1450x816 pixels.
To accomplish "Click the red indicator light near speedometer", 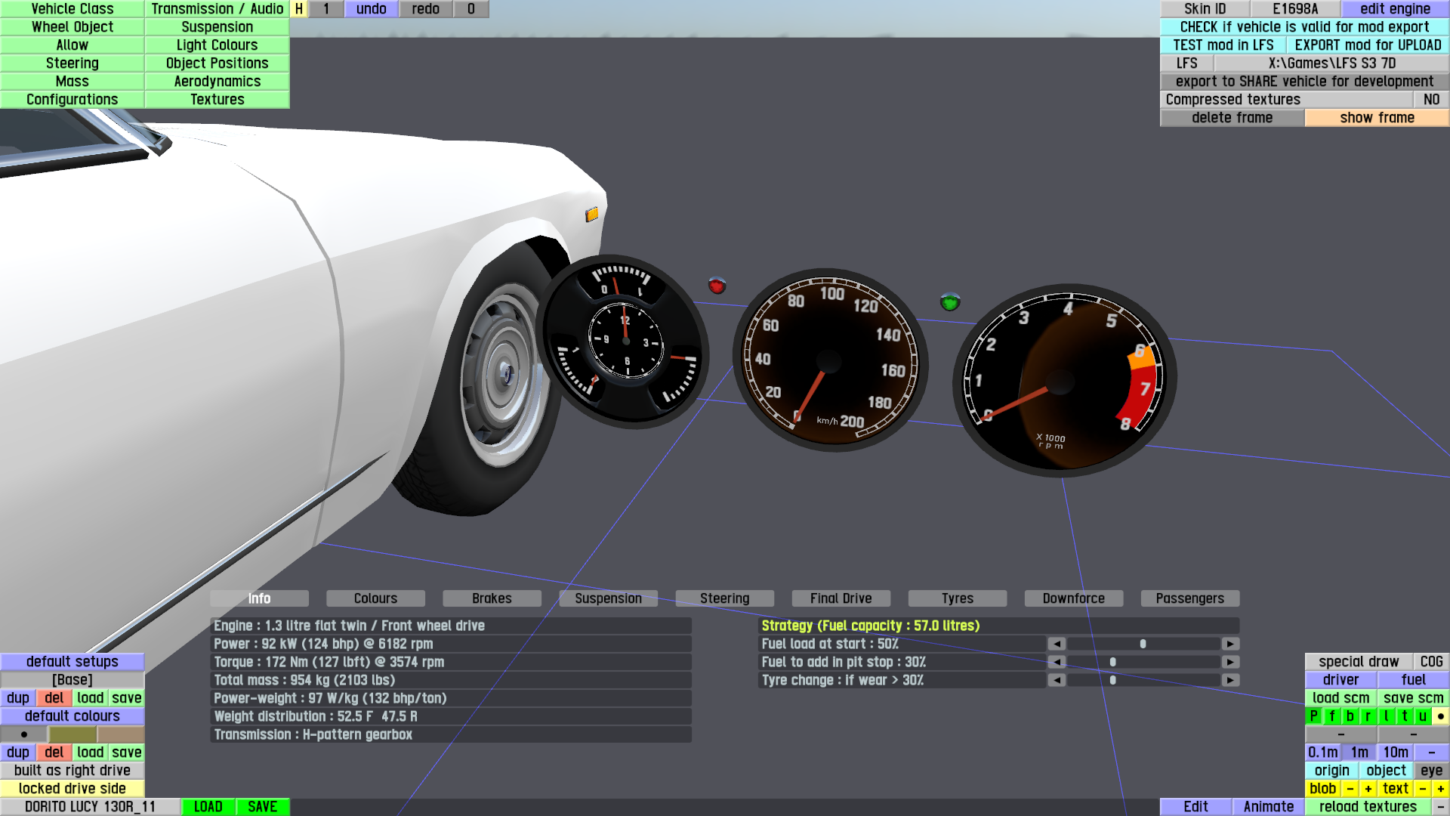I will (x=717, y=286).
